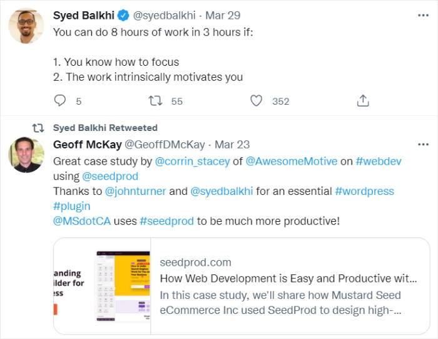The height and width of the screenshot is (339, 438).
Task: Open Syed Balkhi's profile picture
Action: click(26, 26)
